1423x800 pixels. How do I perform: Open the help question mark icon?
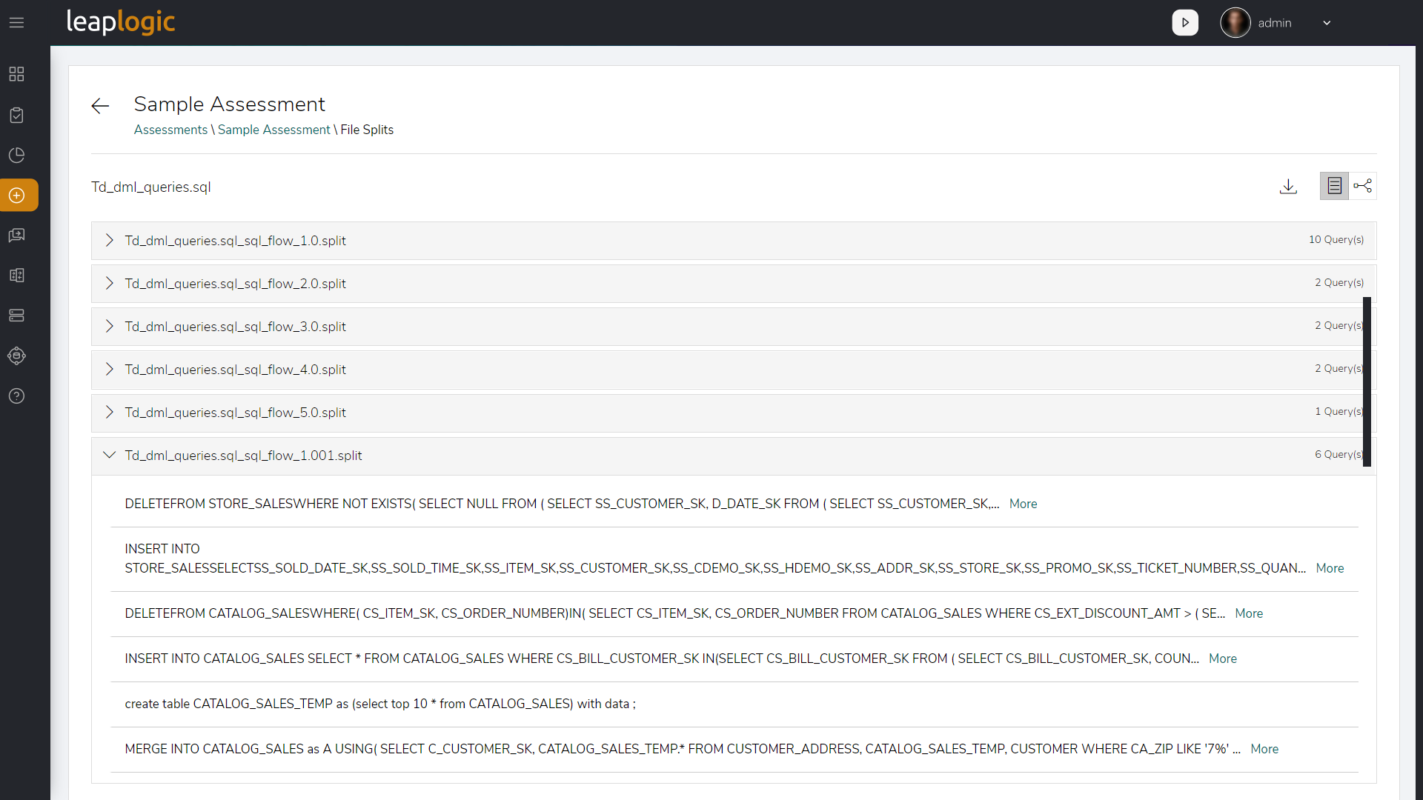pyautogui.click(x=16, y=396)
